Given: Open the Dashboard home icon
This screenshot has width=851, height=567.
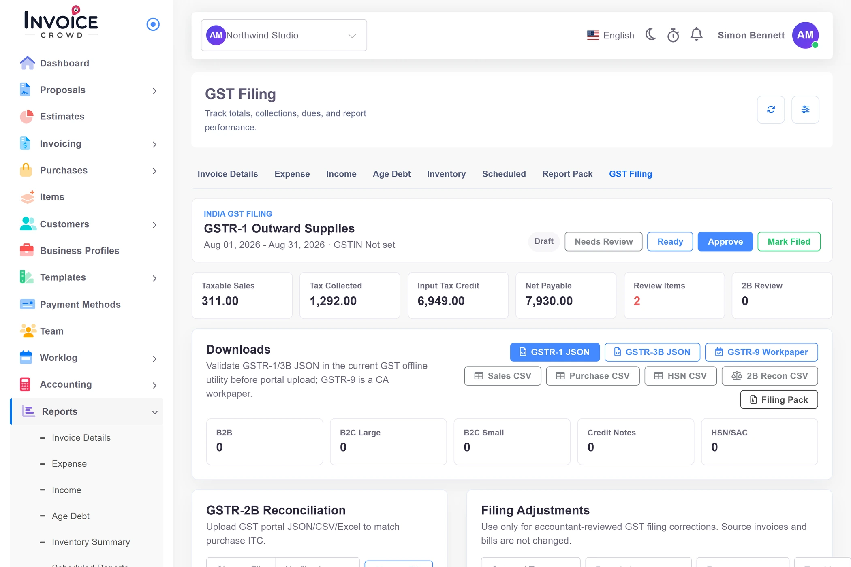Looking at the screenshot, I should (x=27, y=63).
